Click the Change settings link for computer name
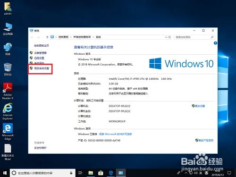The width and height of the screenshot is (236, 177). tap(200, 106)
